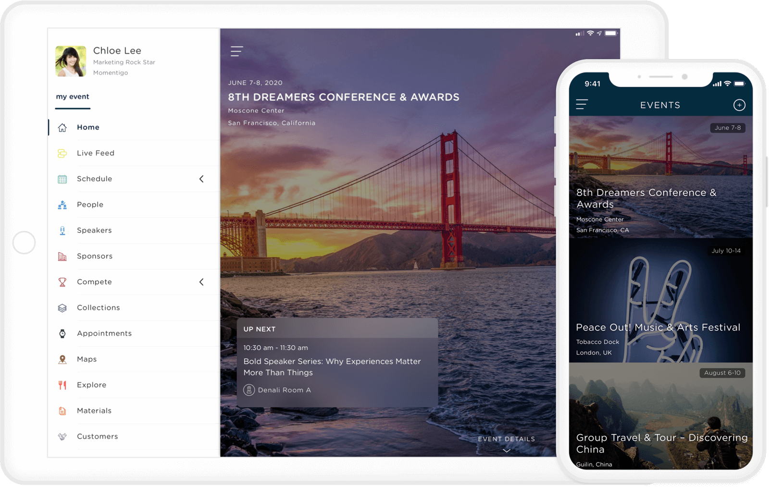This screenshot has width=771, height=487.
Task: Open the Home icon in sidebar
Action: tap(62, 127)
